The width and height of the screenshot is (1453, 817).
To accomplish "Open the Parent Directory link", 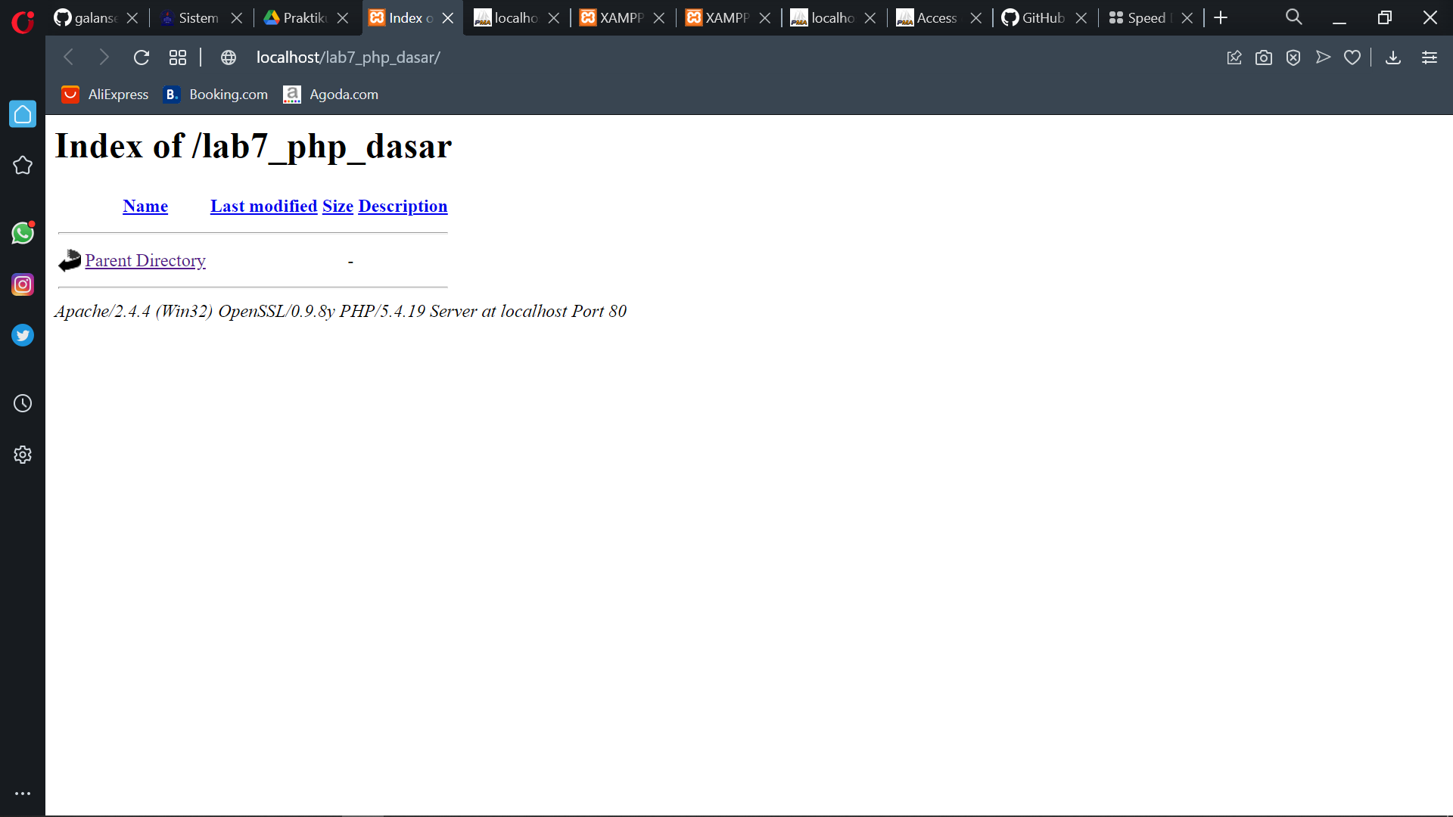I will coord(145,260).
